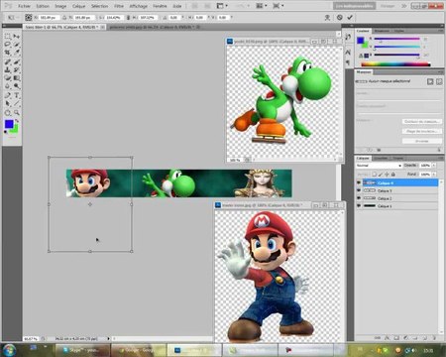Add a vector mask in Masks panel
Viewport: 446px width, 357px height.
[439, 81]
